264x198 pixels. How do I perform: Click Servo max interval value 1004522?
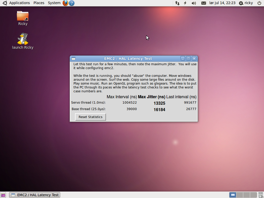(x=130, y=103)
